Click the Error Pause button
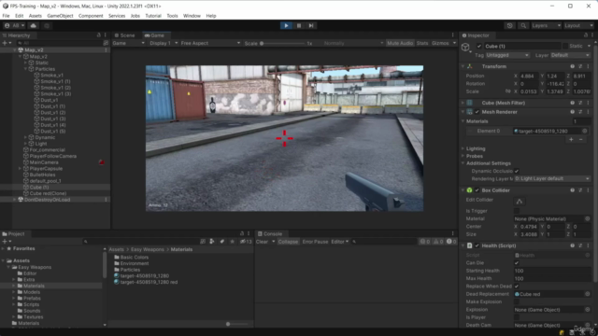 point(315,242)
